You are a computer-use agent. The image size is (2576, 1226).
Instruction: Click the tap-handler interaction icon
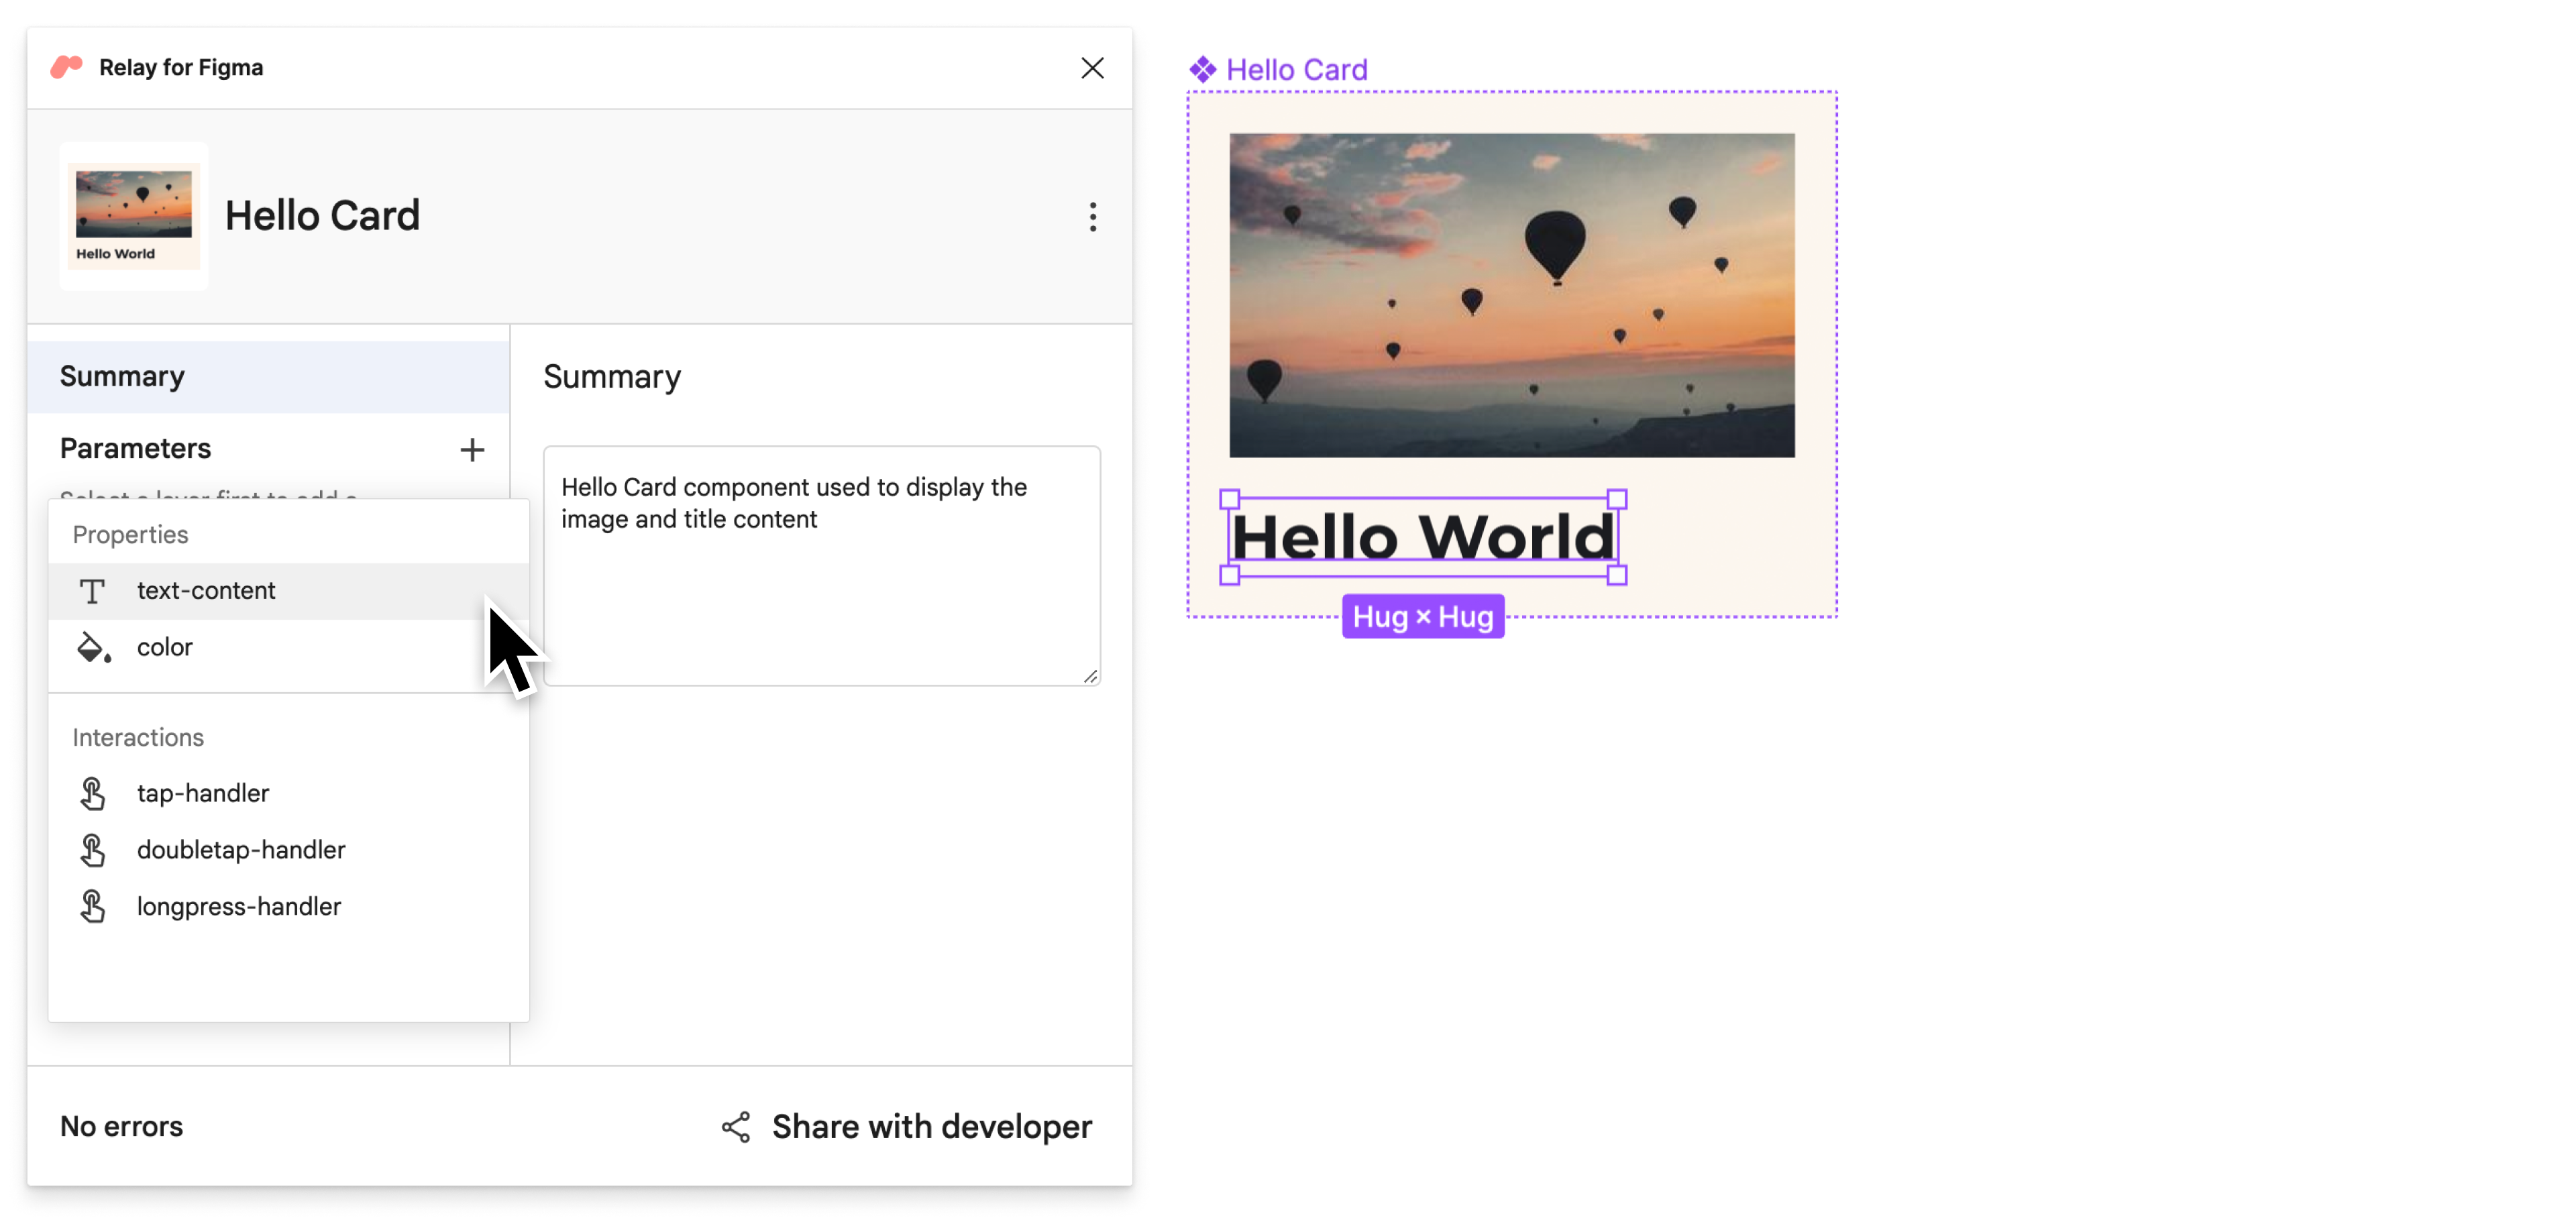pyautogui.click(x=94, y=792)
